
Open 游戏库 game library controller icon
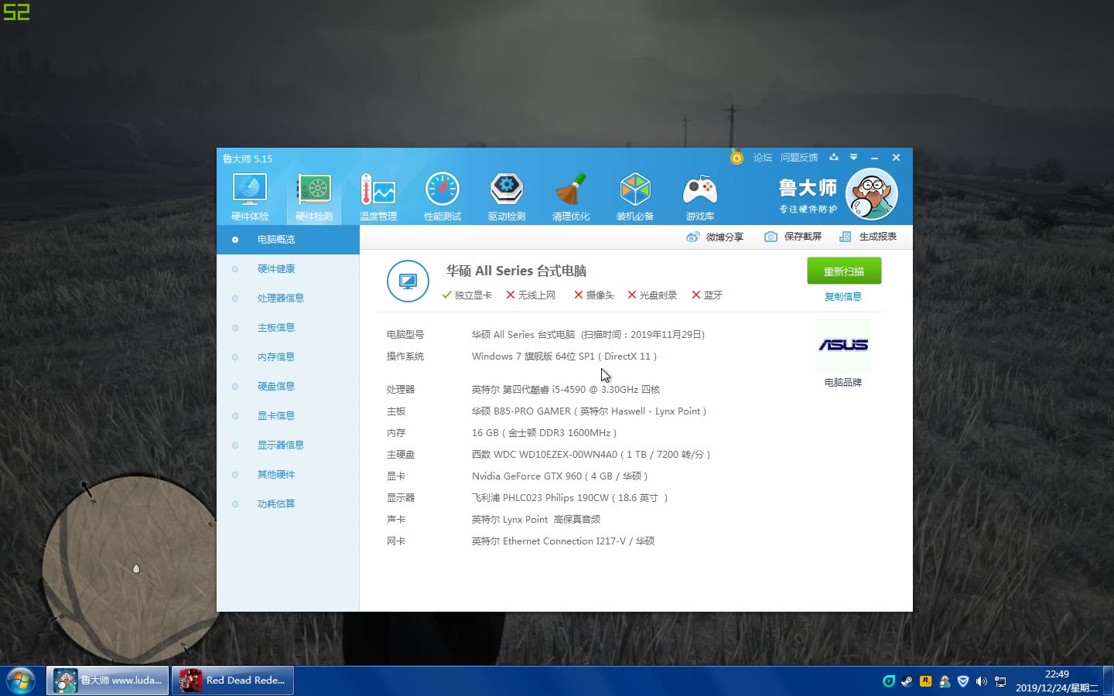click(699, 196)
